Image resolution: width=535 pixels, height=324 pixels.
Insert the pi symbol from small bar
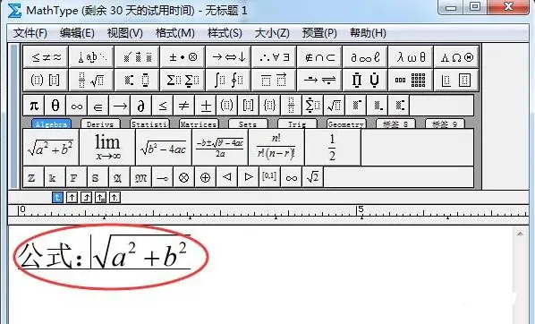click(x=34, y=106)
